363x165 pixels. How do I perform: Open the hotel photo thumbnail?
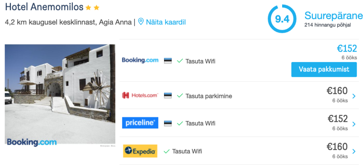pos(60,94)
